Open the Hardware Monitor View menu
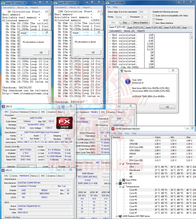 pyautogui.click(x=127, y=133)
